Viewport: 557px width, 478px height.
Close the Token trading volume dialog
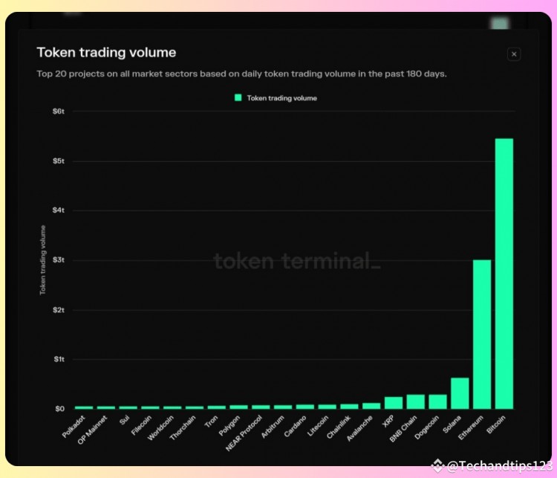tap(514, 54)
